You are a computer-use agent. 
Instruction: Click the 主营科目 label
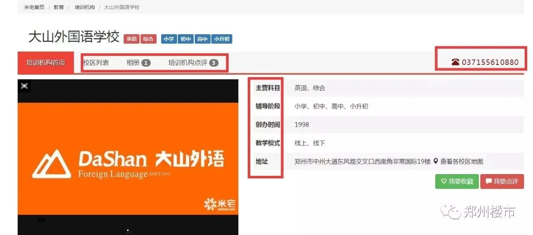pos(268,88)
